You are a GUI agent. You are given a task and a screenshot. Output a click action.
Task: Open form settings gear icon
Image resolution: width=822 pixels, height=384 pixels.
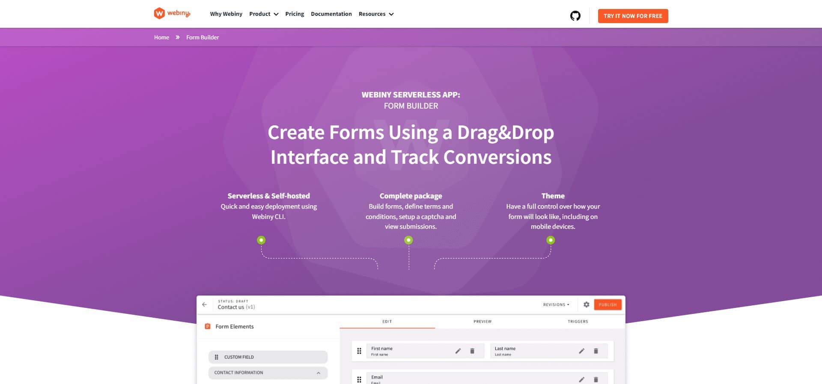point(586,304)
